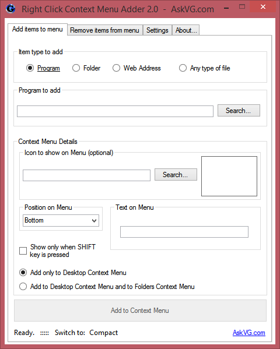Maximize the application window
This screenshot has width=280, height=349.
[x=242, y=6]
